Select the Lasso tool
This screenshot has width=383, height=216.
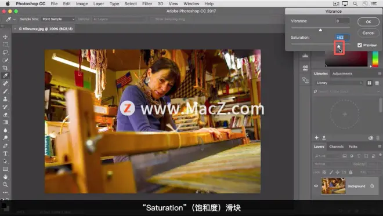[5, 53]
